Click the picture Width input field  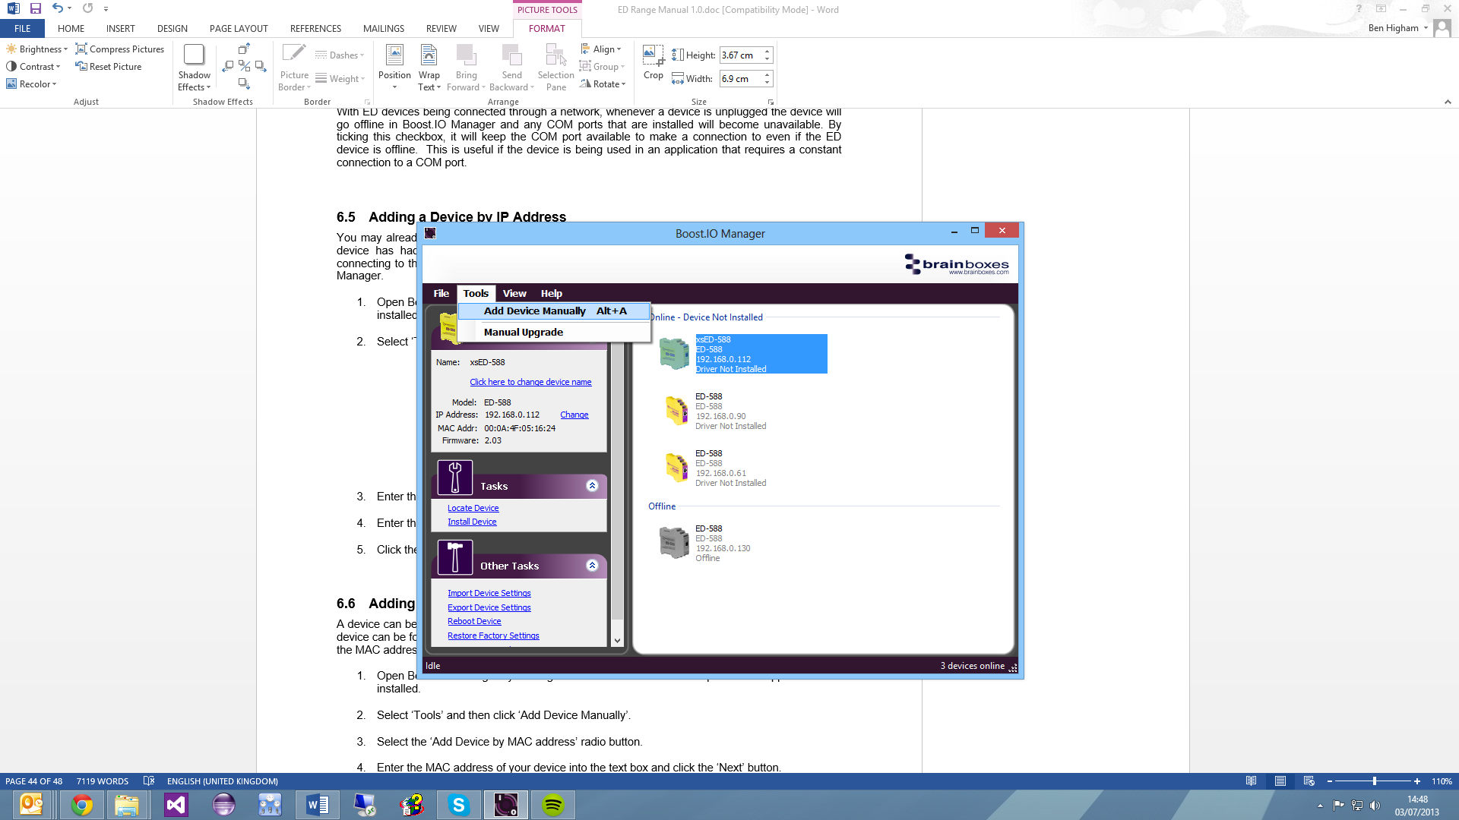[x=741, y=78]
